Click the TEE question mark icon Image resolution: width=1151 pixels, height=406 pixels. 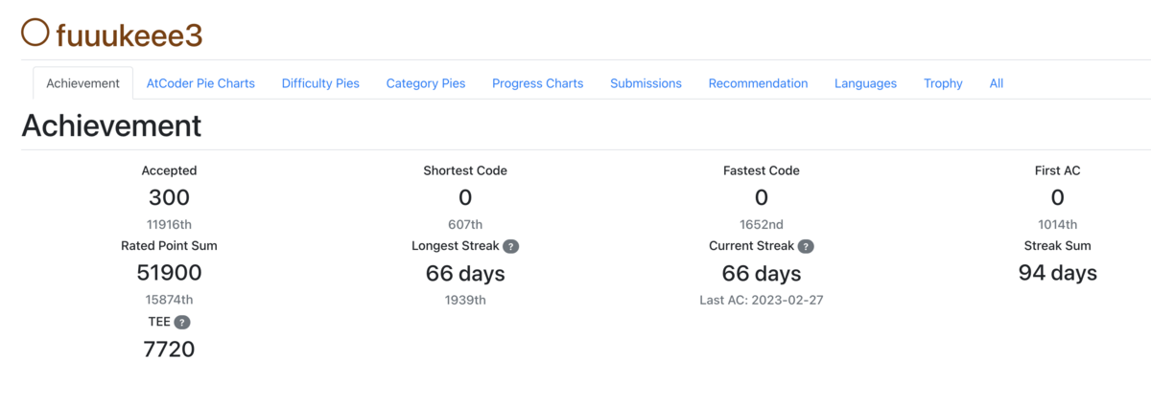182,323
